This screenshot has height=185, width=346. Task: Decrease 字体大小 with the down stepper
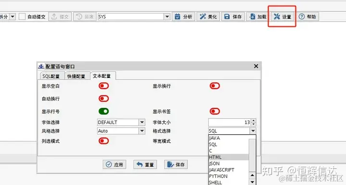tap(254, 124)
